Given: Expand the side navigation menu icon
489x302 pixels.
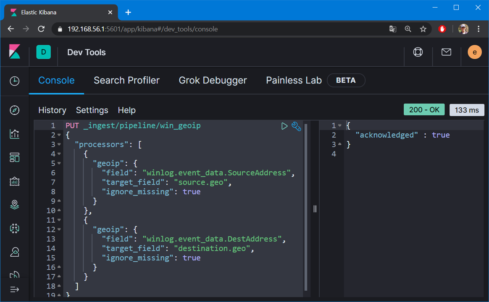Looking at the screenshot, I should point(14,289).
